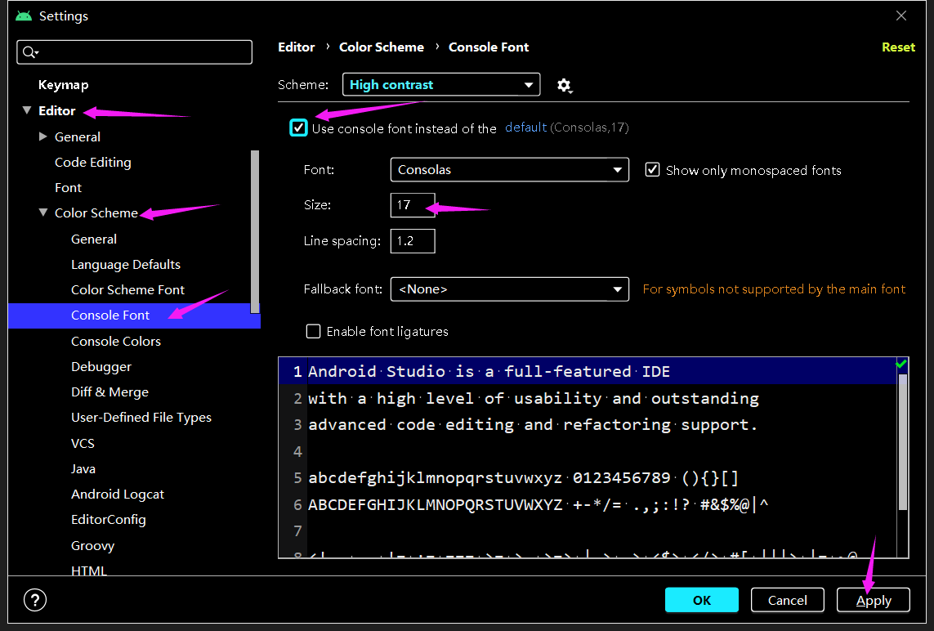This screenshot has width=934, height=631.
Task: Click preview line 'with a high level'
Action: (x=533, y=399)
